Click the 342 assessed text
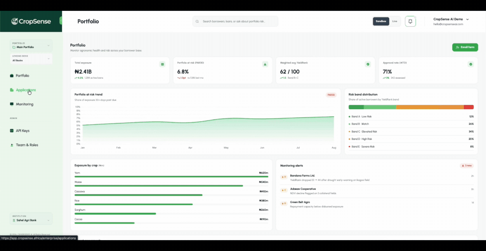 (398, 78)
